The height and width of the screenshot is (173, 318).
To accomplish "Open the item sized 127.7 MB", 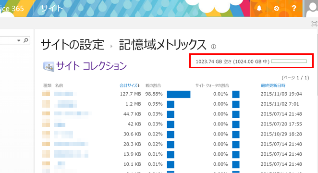I will 63,94.
